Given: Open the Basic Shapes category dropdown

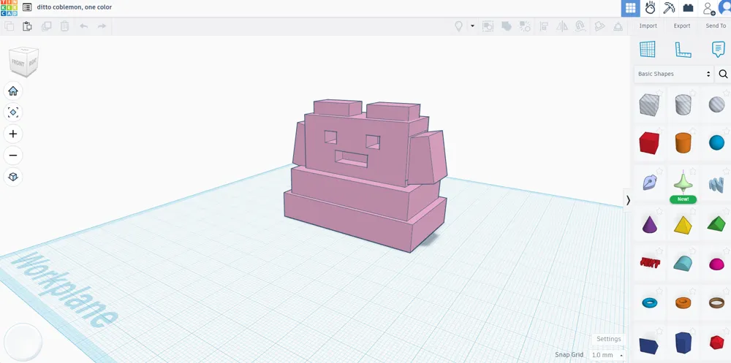Looking at the screenshot, I should click(x=674, y=74).
